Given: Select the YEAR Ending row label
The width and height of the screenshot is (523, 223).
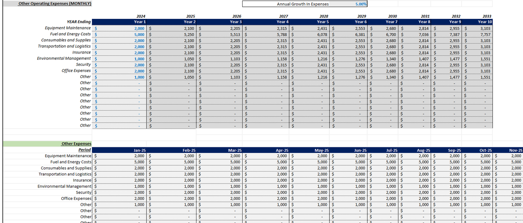Looking at the screenshot, I should 79,22.
